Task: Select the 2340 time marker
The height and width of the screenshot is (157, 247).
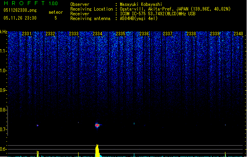Action: 238,34
